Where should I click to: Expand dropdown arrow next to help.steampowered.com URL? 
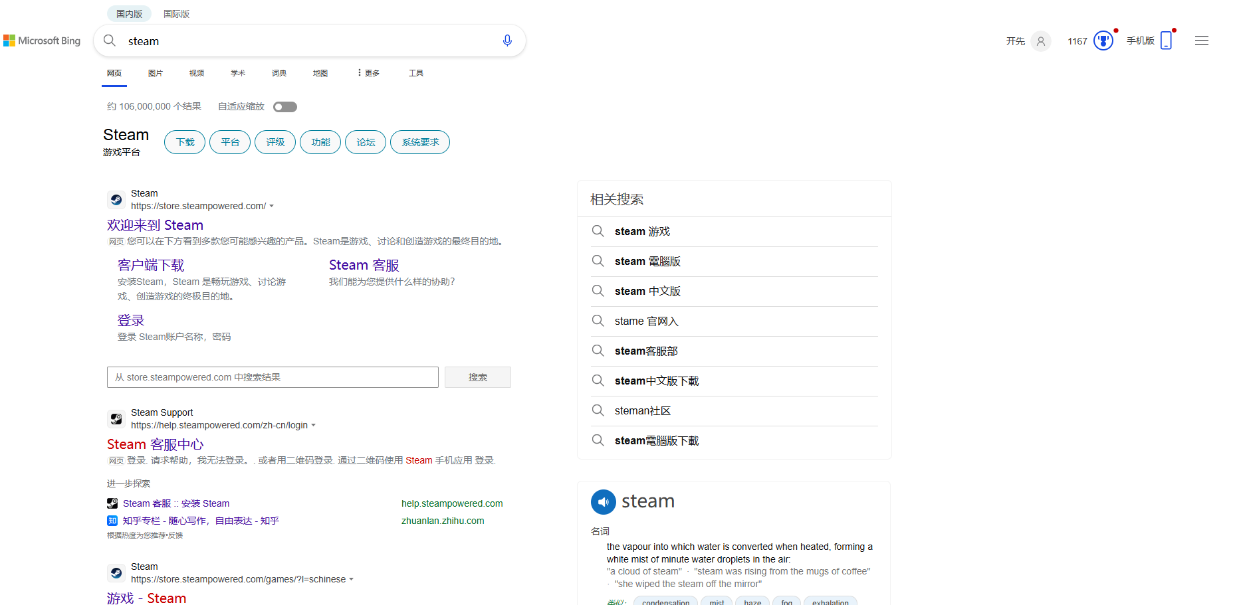313,426
